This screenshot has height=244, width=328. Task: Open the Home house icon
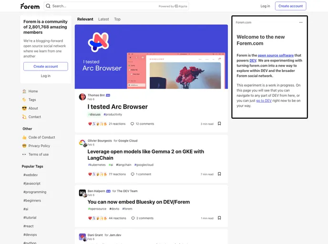pos(24,91)
